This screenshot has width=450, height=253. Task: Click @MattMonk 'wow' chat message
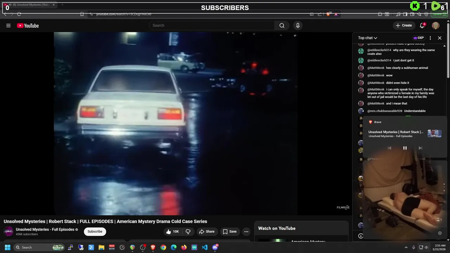click(375, 76)
